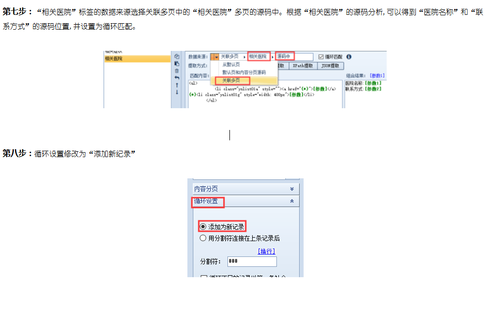
Task: Click the JSON提取 button
Action: [x=330, y=66]
